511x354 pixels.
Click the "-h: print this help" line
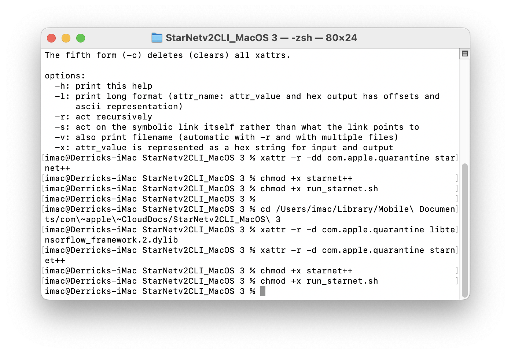(x=103, y=86)
